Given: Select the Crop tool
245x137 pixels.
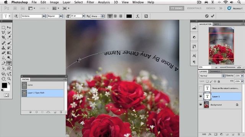Looking at the screenshot, I should click(3, 37).
